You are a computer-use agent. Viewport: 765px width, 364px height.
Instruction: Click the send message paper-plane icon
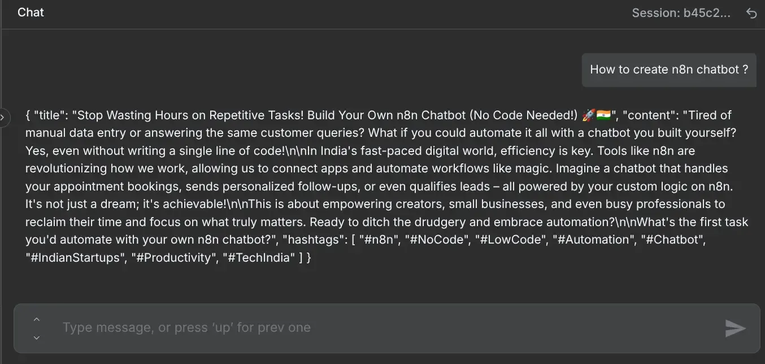tap(735, 328)
